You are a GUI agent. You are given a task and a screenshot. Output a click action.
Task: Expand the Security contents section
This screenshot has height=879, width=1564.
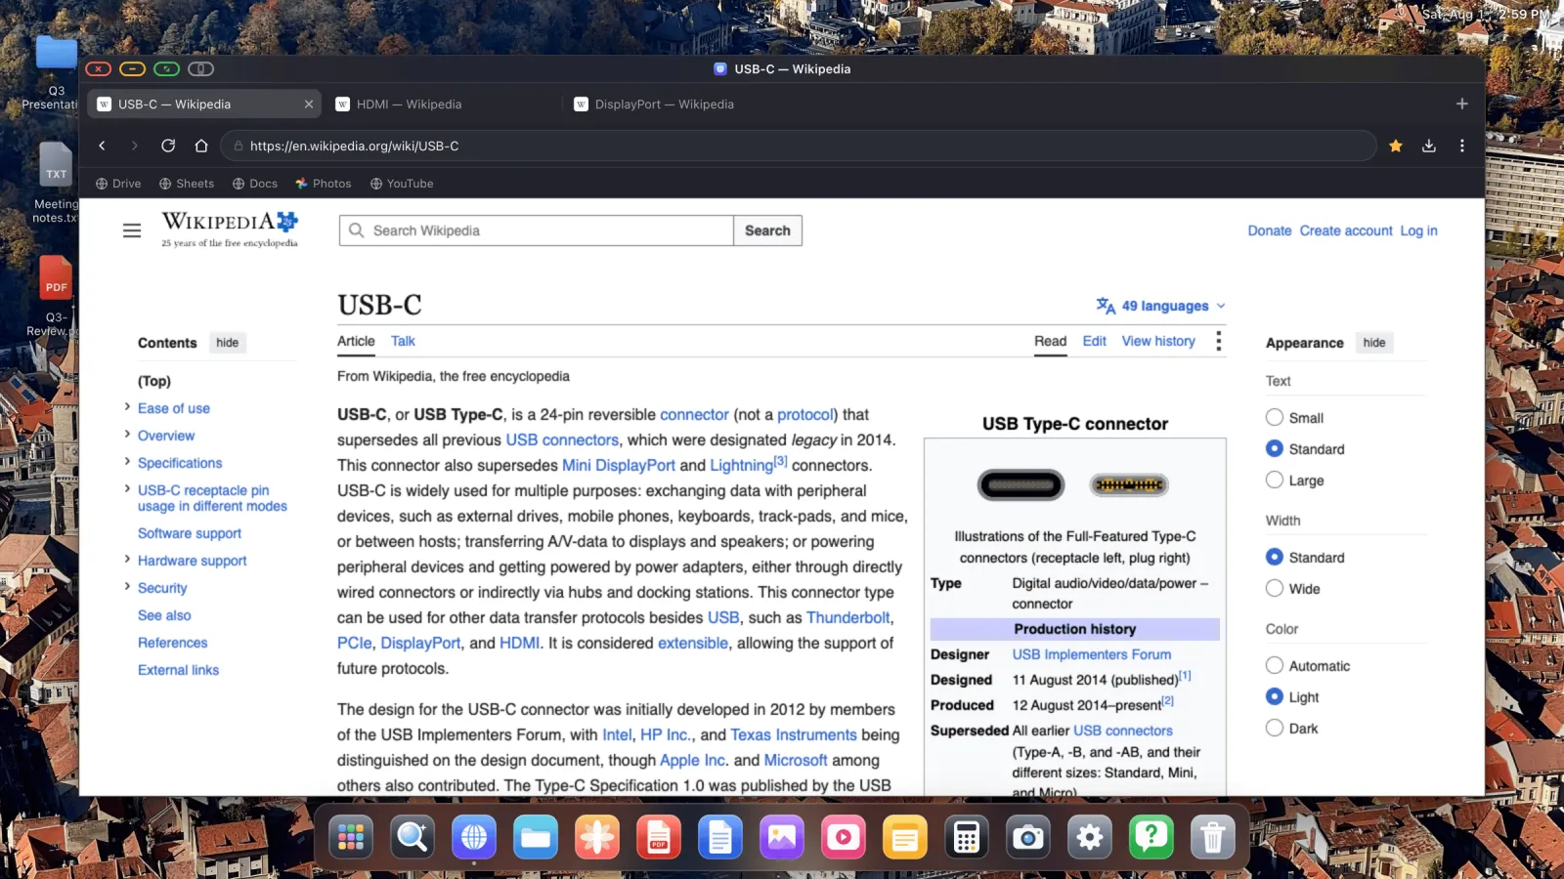coord(127,587)
